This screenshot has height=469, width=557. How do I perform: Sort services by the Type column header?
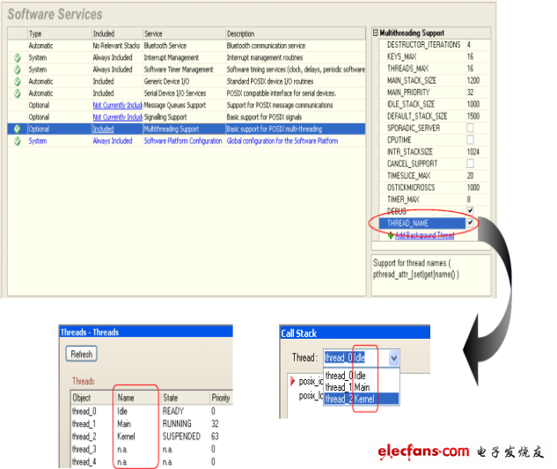[x=35, y=33]
